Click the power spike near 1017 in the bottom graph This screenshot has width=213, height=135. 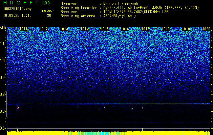(142, 130)
